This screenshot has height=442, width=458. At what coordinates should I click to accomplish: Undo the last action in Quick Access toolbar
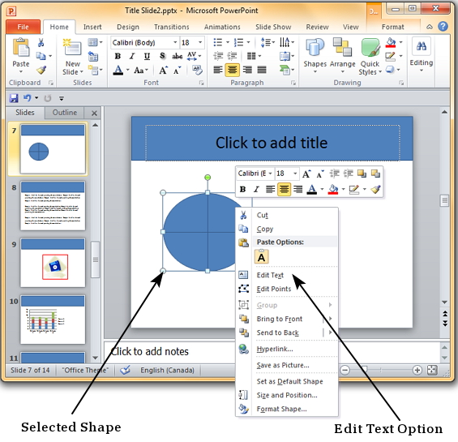pos(28,98)
